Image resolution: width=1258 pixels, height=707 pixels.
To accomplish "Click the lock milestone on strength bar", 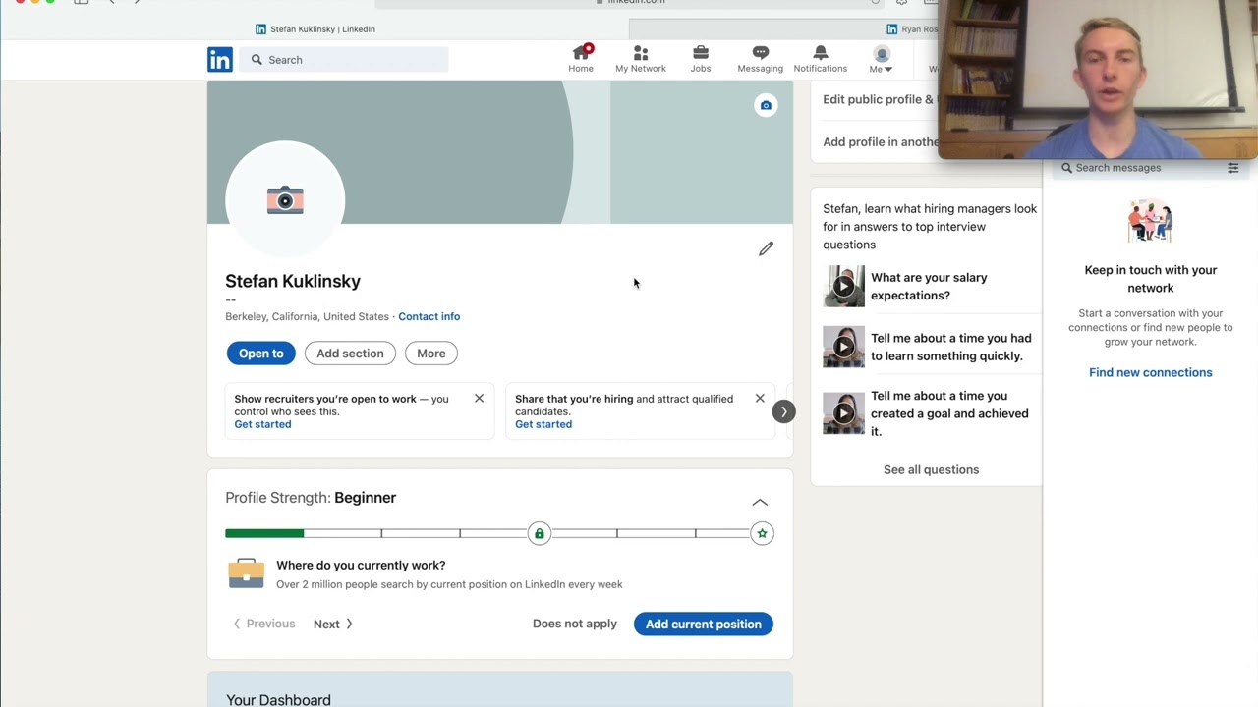I will (x=539, y=533).
